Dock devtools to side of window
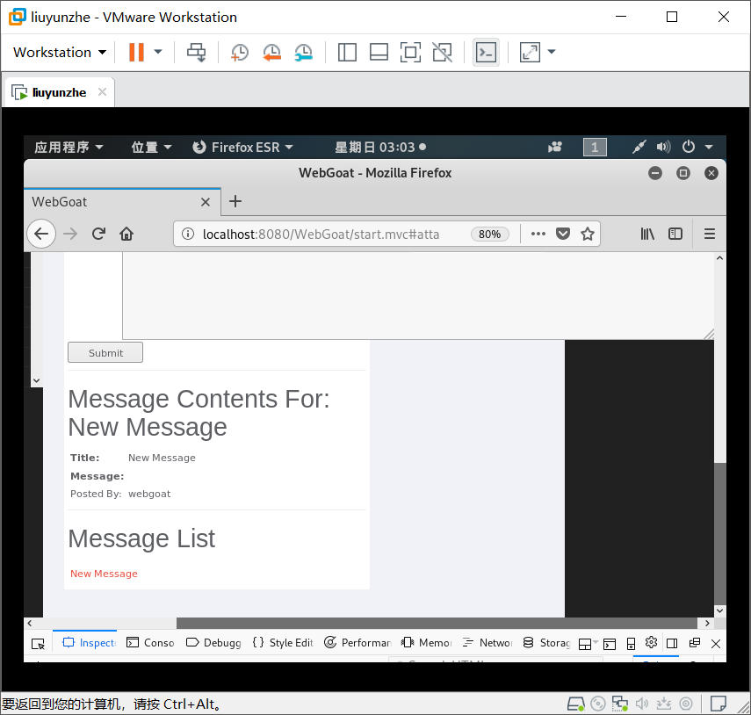Screen dimensions: 751x715 672,644
